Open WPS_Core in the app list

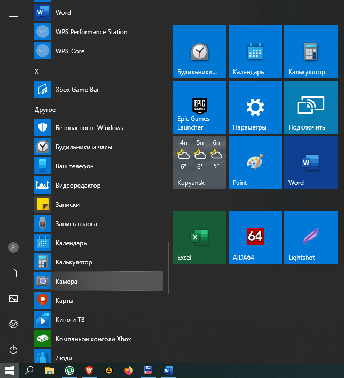point(99,51)
